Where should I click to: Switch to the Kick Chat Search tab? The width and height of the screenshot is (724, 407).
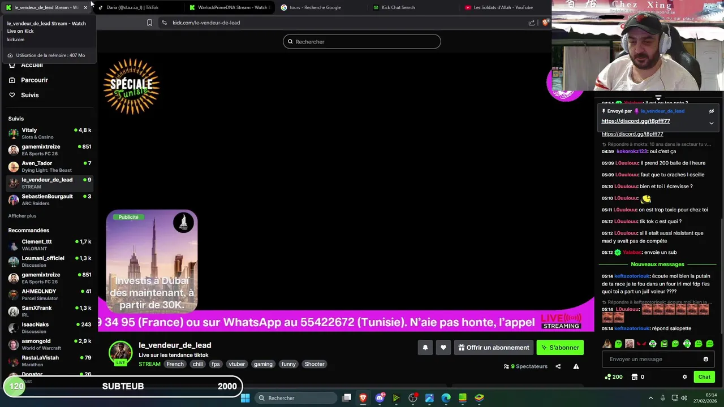tap(398, 7)
